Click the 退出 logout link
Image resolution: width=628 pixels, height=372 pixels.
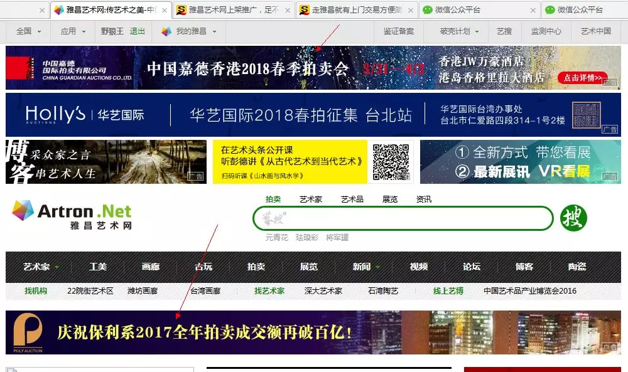tap(137, 31)
